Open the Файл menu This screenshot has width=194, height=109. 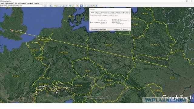(x=2, y=3)
